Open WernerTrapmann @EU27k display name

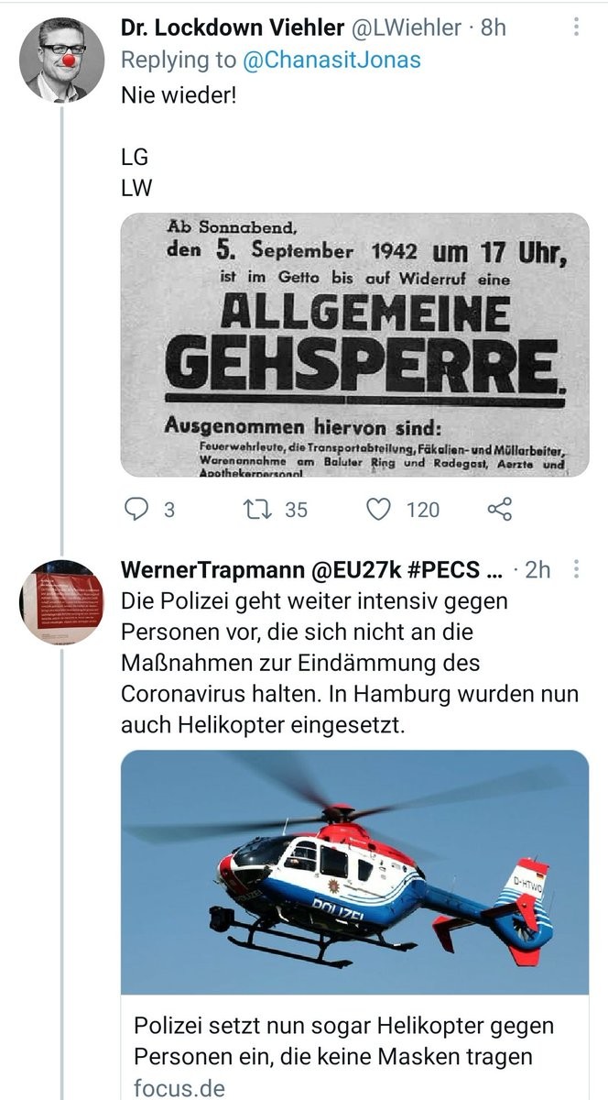click(x=311, y=569)
